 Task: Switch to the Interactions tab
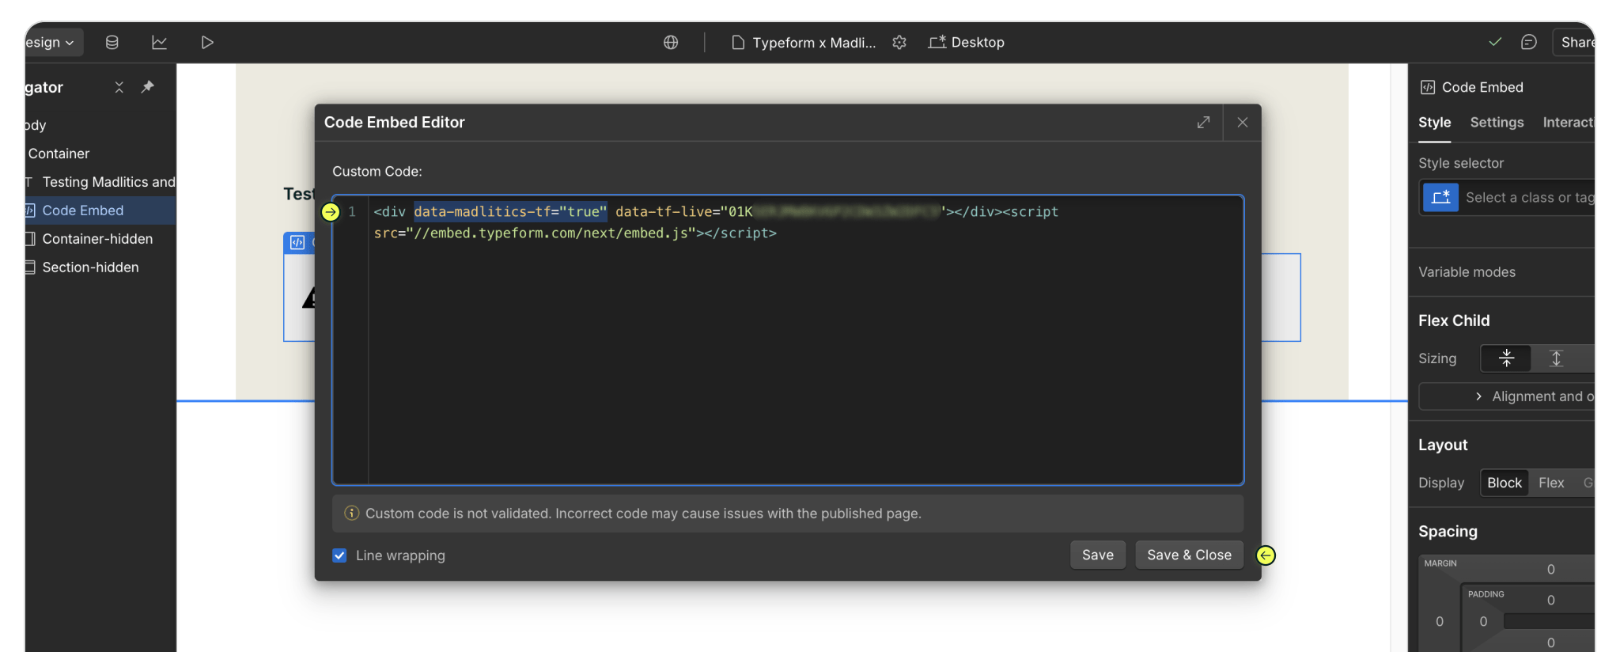point(1569,123)
